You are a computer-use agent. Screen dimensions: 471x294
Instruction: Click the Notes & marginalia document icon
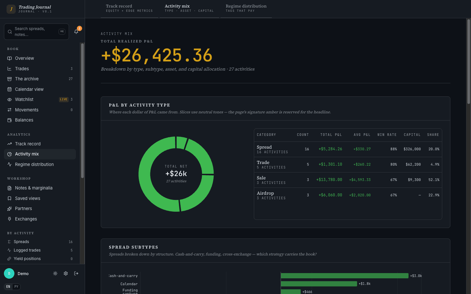pos(9,188)
